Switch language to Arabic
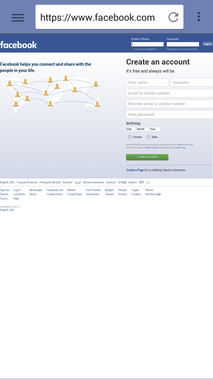This screenshot has width=213, height=379. pos(78,182)
